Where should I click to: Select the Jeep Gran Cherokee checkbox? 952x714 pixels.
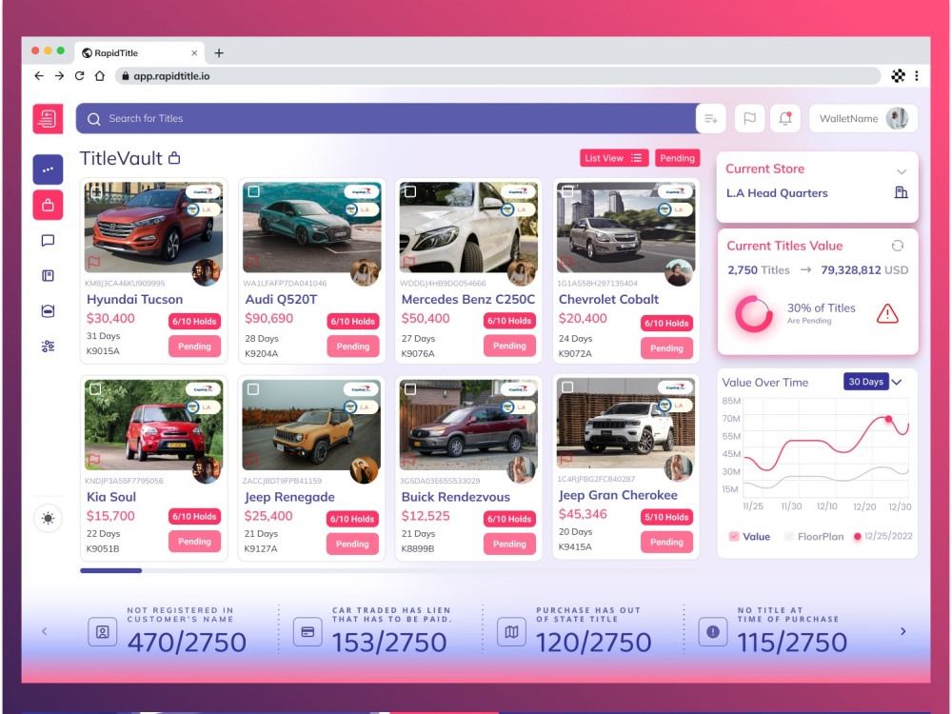(567, 387)
